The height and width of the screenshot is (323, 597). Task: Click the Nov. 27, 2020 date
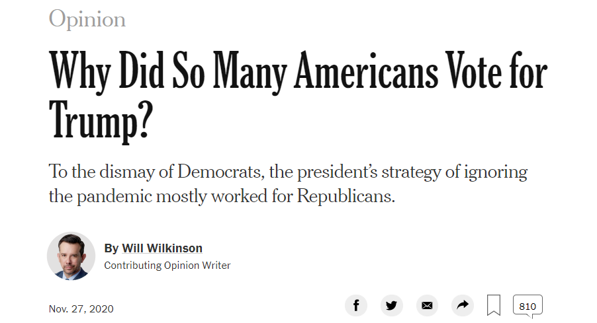pos(81,308)
